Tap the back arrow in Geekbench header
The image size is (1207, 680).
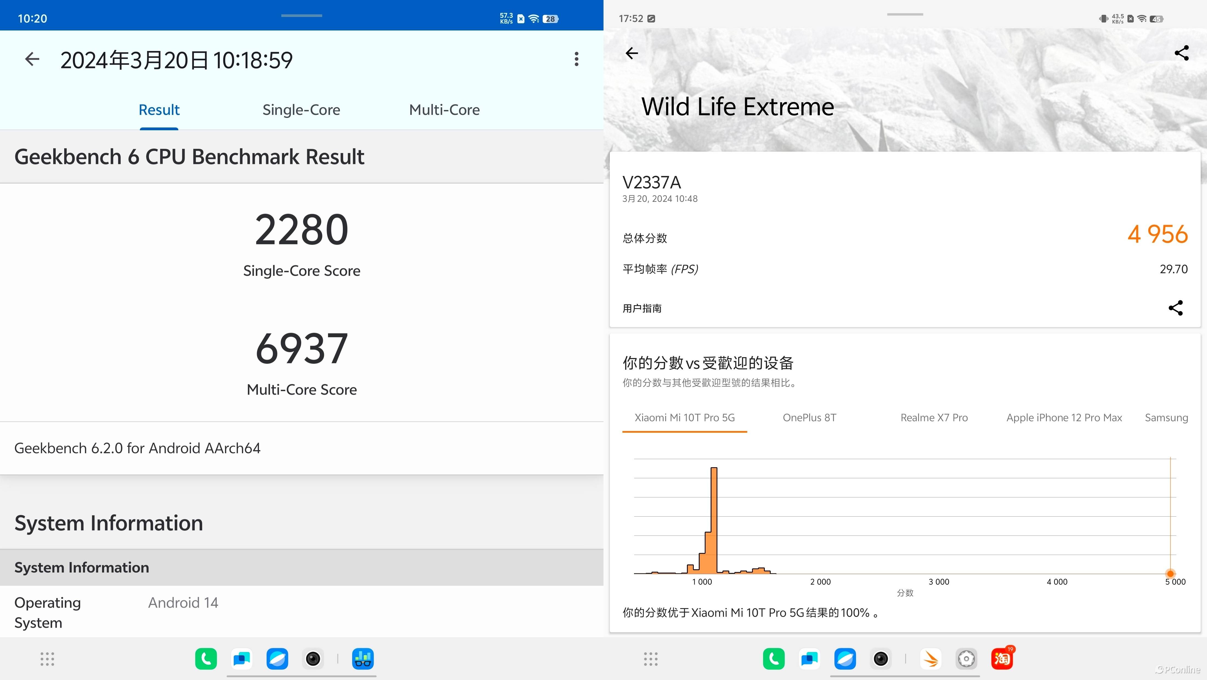[32, 59]
